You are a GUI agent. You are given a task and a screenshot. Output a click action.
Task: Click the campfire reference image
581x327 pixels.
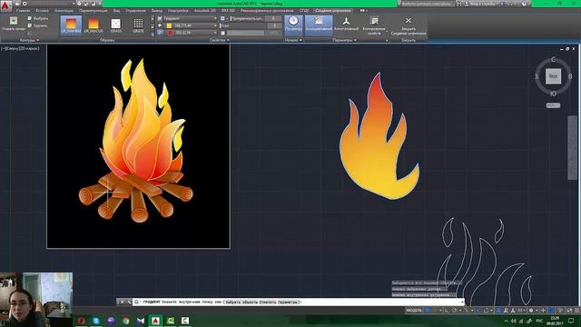click(138, 146)
